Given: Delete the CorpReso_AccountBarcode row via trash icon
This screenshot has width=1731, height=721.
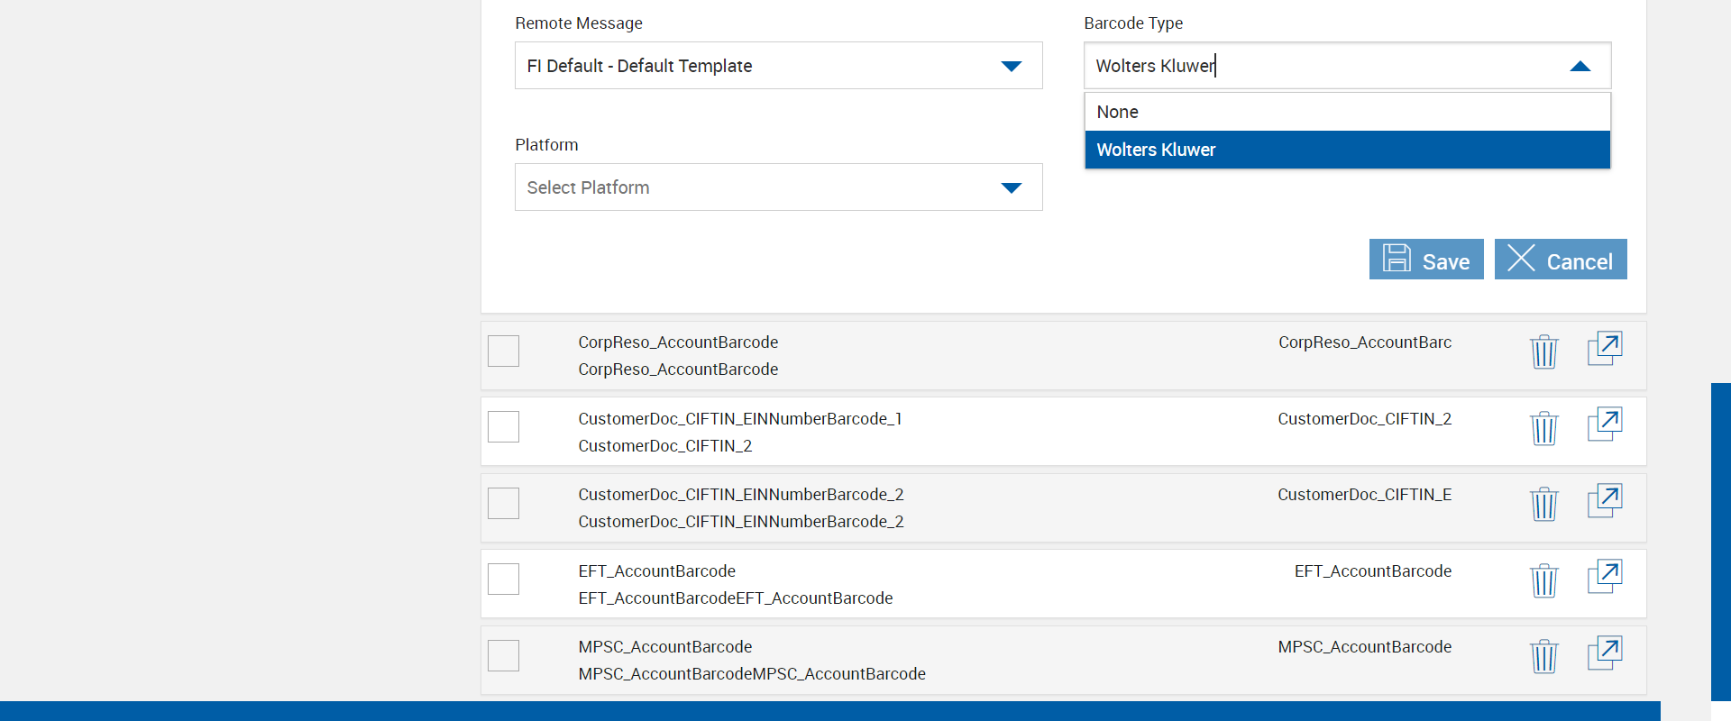Looking at the screenshot, I should [x=1543, y=351].
